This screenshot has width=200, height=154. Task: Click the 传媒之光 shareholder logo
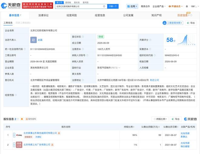[x=19, y=145]
